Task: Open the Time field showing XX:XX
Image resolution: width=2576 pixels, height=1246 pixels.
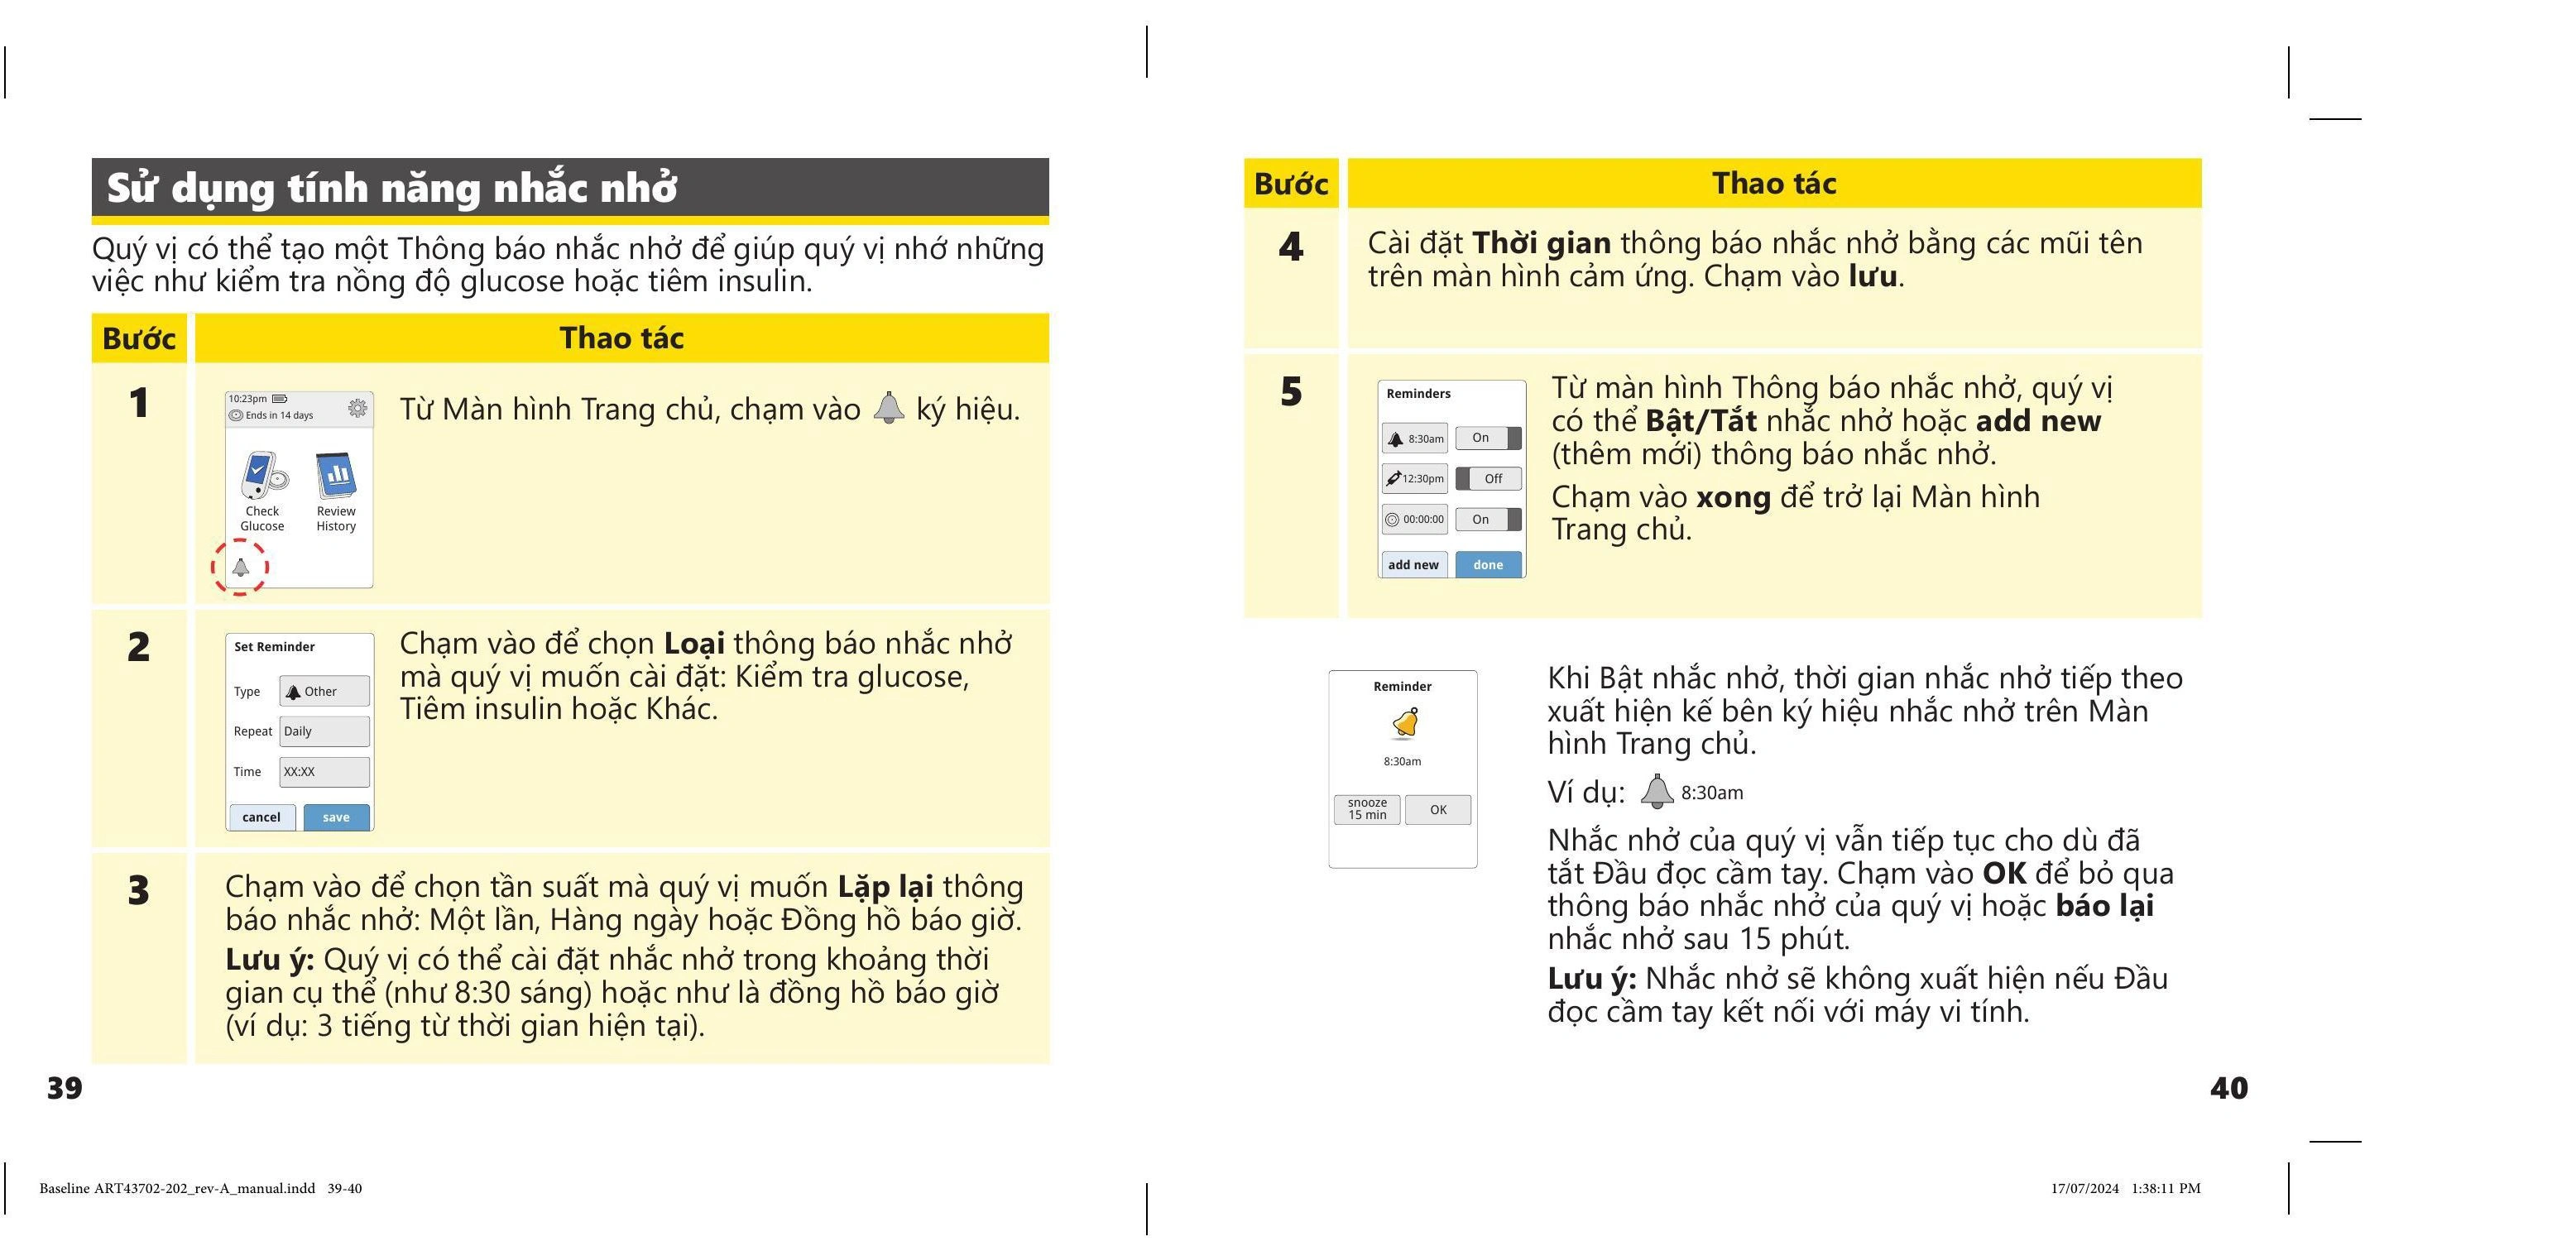Action: 324,772
